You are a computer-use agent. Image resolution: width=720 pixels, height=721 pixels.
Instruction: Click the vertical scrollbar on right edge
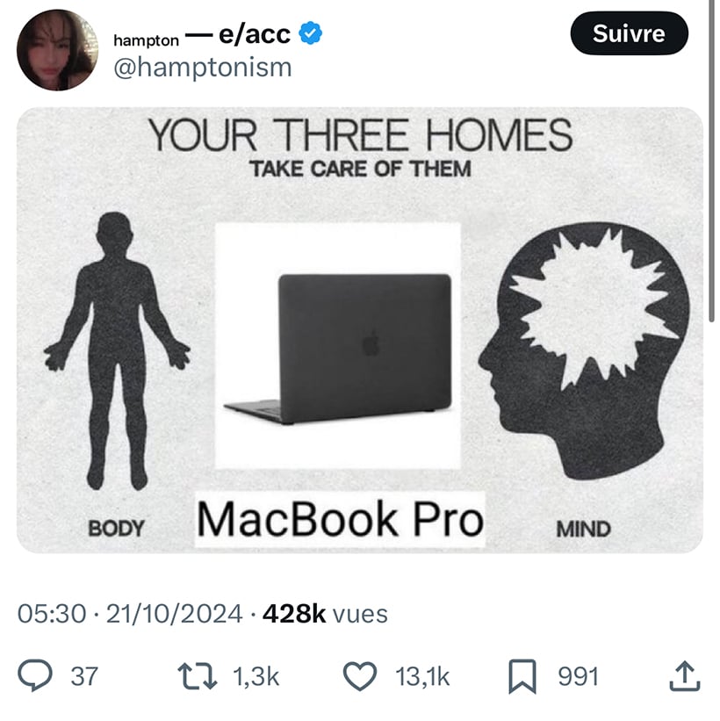712,161
